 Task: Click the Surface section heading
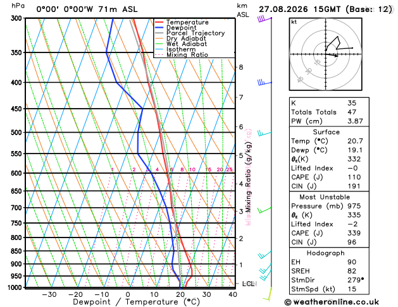coord(326,132)
